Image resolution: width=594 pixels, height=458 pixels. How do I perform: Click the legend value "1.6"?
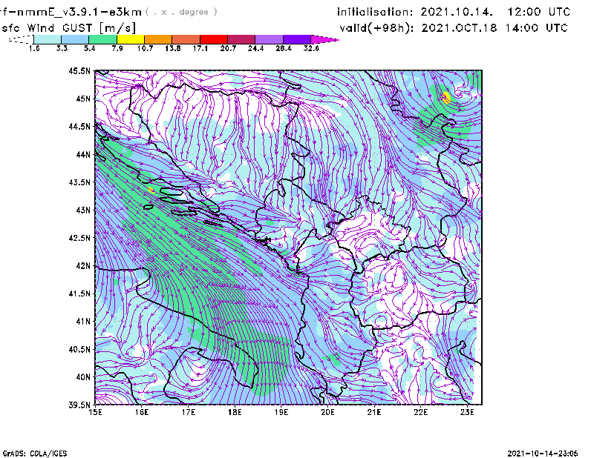pyautogui.click(x=34, y=48)
